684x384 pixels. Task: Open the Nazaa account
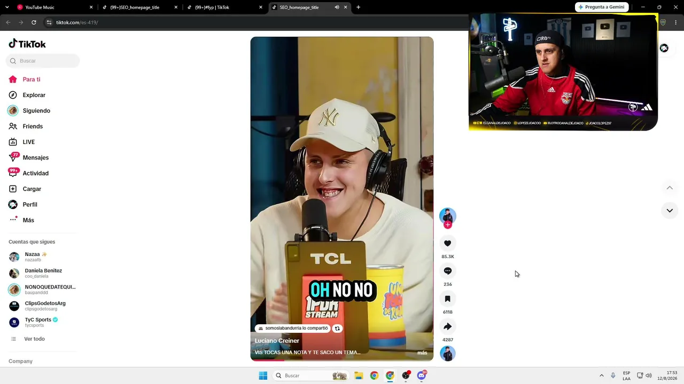35,257
